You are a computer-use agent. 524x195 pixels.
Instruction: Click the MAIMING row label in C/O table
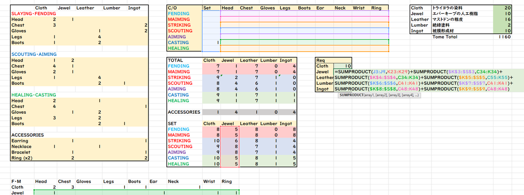[178, 19]
